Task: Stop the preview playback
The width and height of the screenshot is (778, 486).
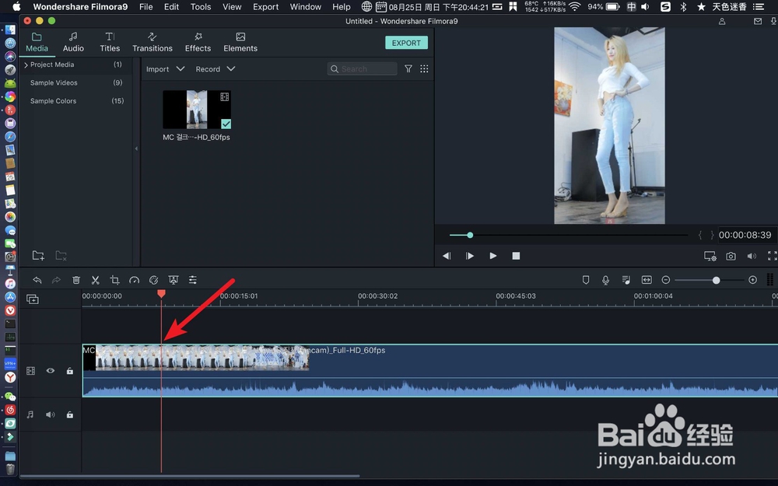Action: 516,256
